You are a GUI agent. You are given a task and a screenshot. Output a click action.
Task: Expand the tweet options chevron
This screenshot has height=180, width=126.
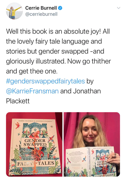[119, 8]
